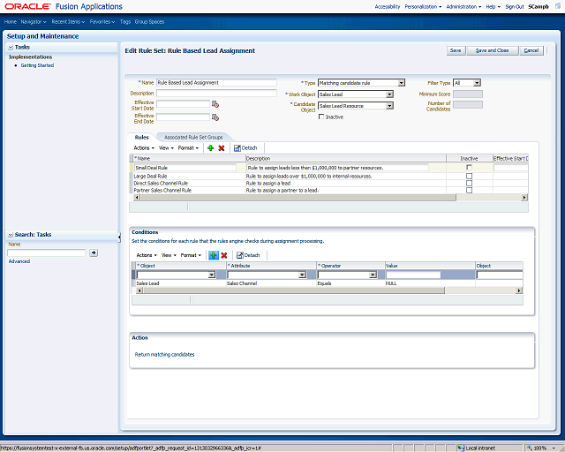The image size is (565, 452).
Task: Open Effective Start Date calendar picker
Action: [215, 104]
